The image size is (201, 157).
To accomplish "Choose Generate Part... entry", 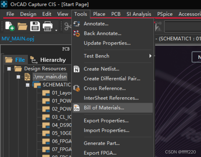I will pos(113,143).
